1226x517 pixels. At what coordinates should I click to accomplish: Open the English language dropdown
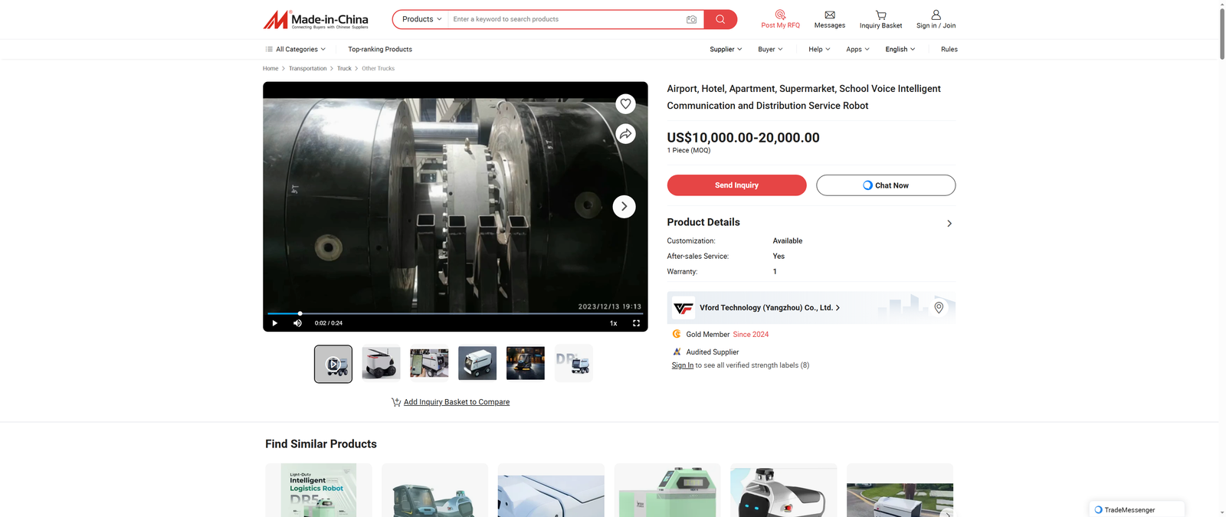click(900, 49)
